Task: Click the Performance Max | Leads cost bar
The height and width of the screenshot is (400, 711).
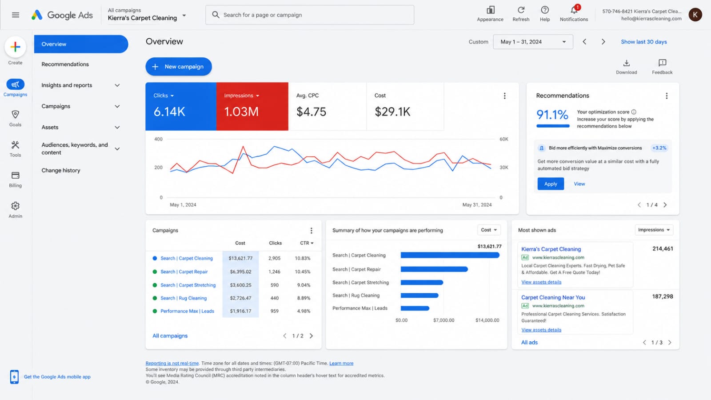Action: click(415, 308)
